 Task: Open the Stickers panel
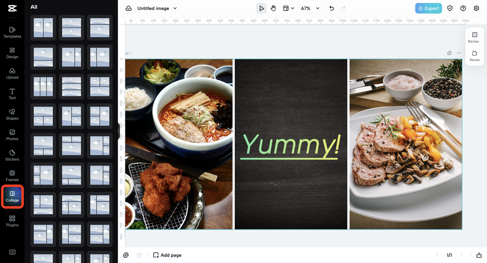pyautogui.click(x=12, y=155)
